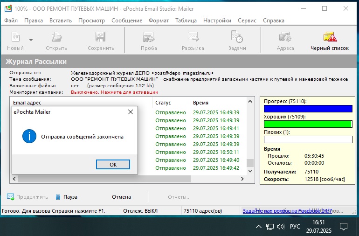The width and height of the screenshot is (359, 236).
Task: Open the Формат menu
Action: coord(159,21)
